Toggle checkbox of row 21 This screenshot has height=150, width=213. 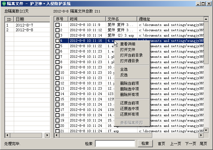pos(57,131)
